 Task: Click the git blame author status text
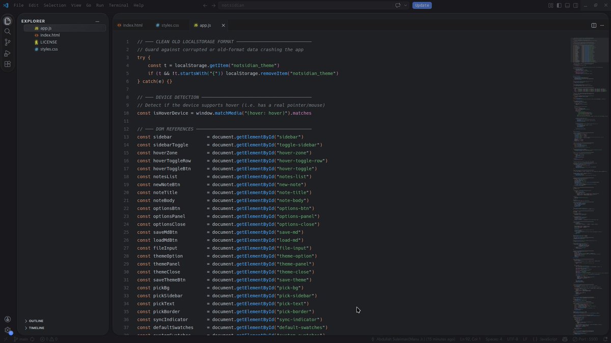click(x=413, y=339)
